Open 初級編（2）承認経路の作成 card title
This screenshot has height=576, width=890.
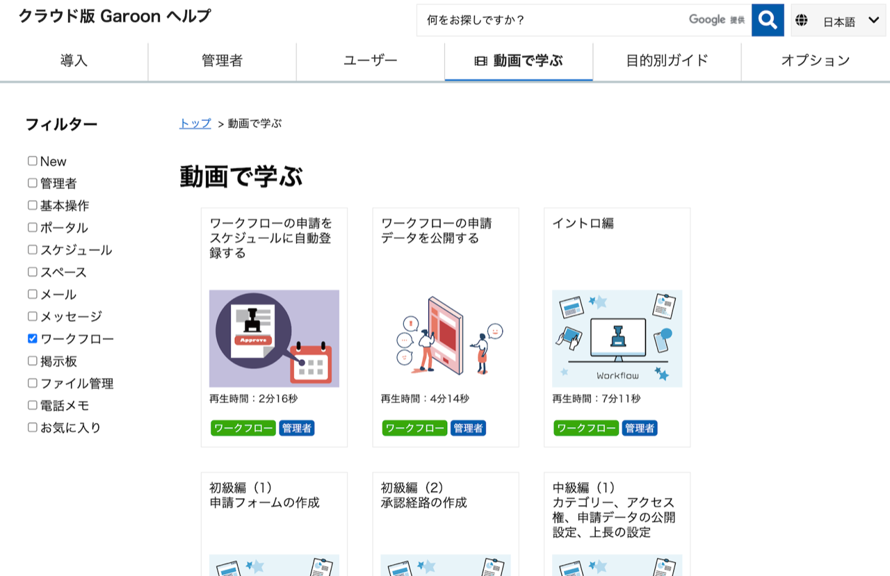[424, 495]
